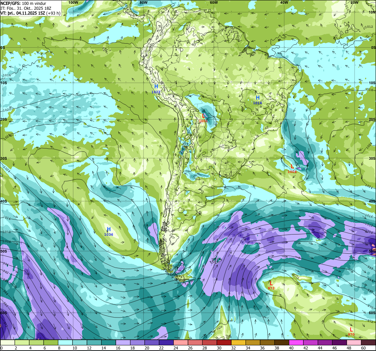Click the 10N latitude label
376x351 pixels.
(372, 12)
